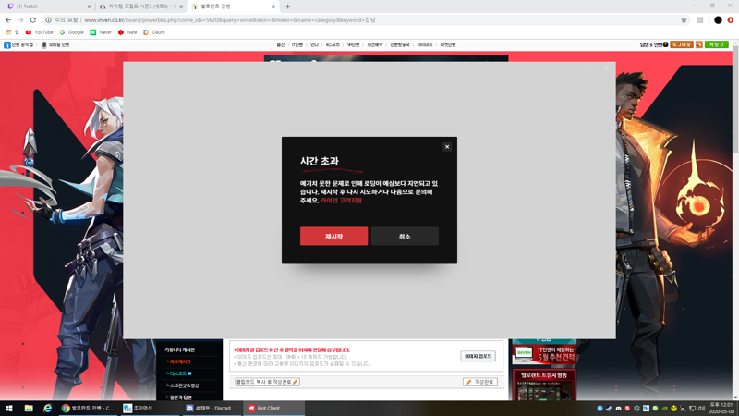The height and width of the screenshot is (416, 739).
Task: Click the 이미지 업로드 button
Action: pyautogui.click(x=478, y=356)
